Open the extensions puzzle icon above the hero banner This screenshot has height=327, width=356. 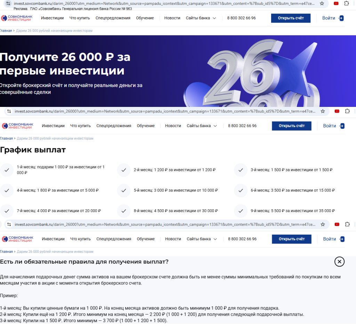[346, 3]
